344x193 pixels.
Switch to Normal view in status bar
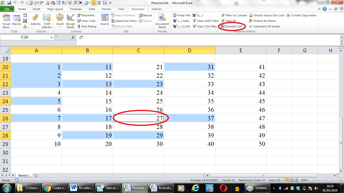(286, 180)
